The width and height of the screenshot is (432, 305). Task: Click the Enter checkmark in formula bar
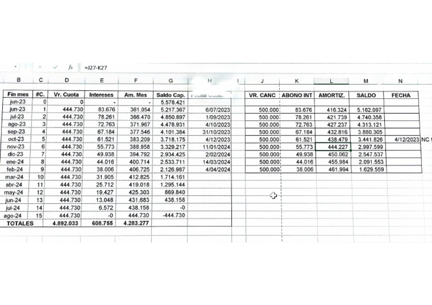(x=55, y=67)
